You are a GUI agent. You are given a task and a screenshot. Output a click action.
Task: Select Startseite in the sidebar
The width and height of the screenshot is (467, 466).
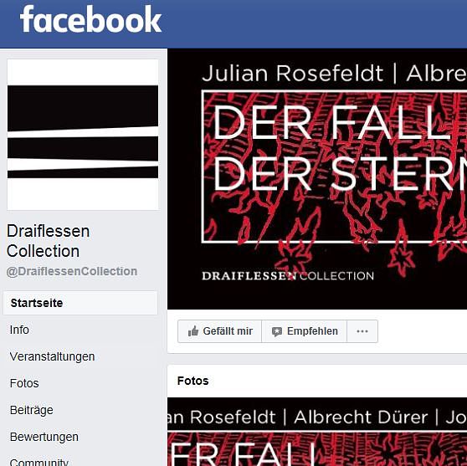click(x=80, y=303)
